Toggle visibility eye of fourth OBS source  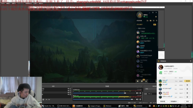(x=68, y=94)
